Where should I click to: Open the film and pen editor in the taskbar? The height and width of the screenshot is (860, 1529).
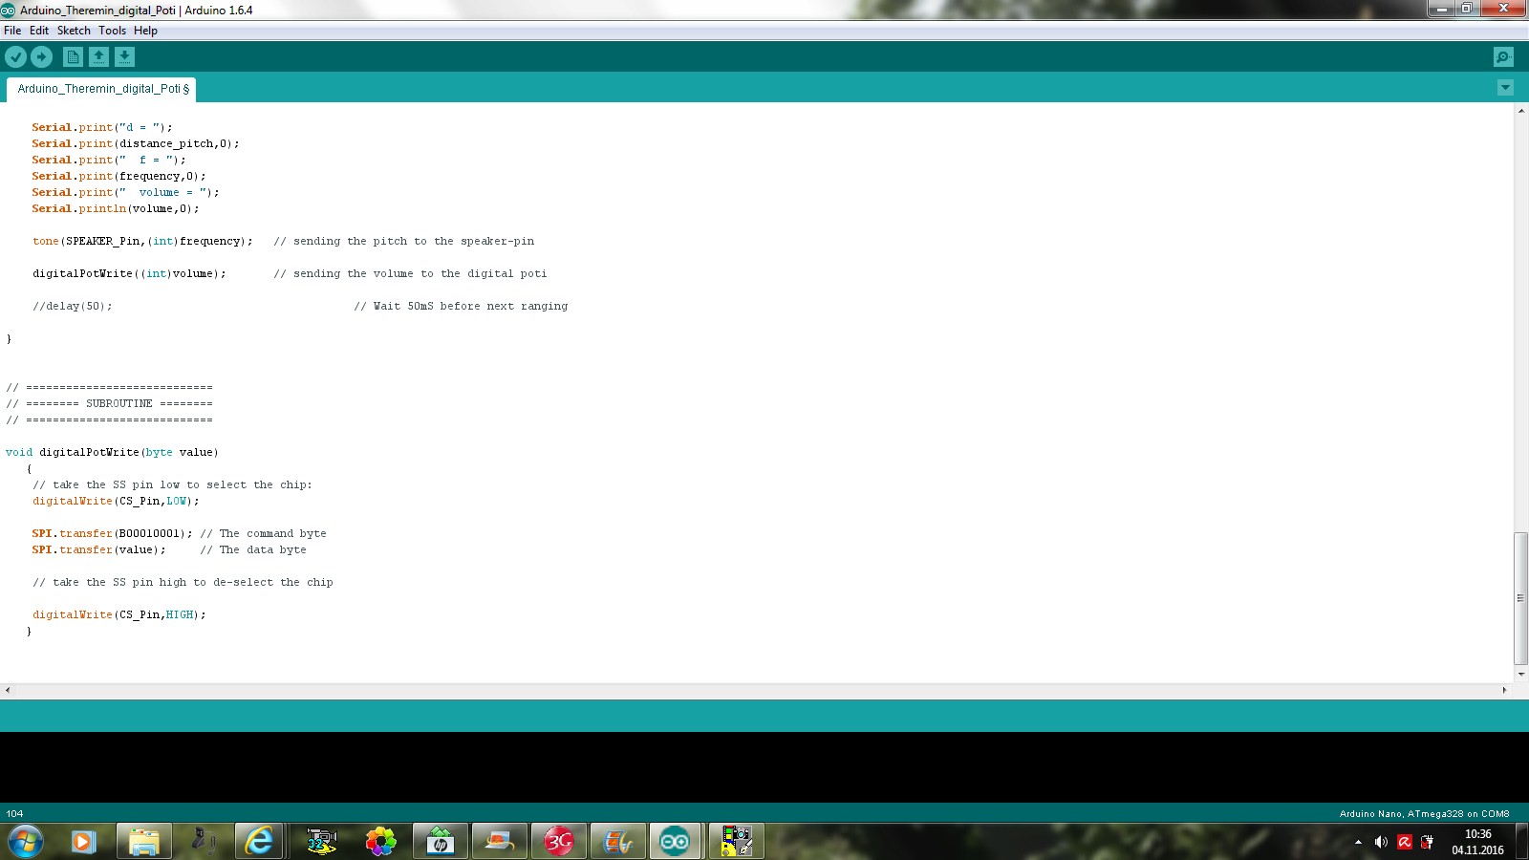point(737,842)
